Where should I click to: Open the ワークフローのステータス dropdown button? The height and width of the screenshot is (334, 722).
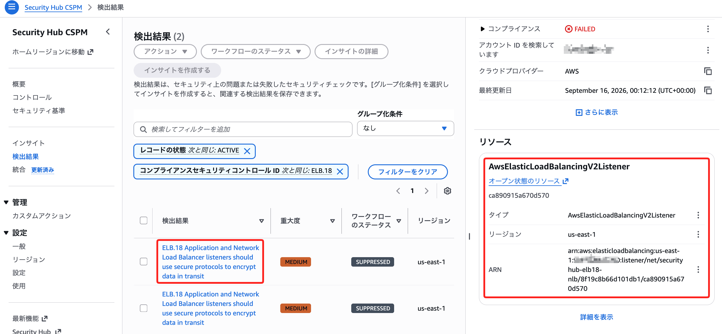(x=256, y=52)
